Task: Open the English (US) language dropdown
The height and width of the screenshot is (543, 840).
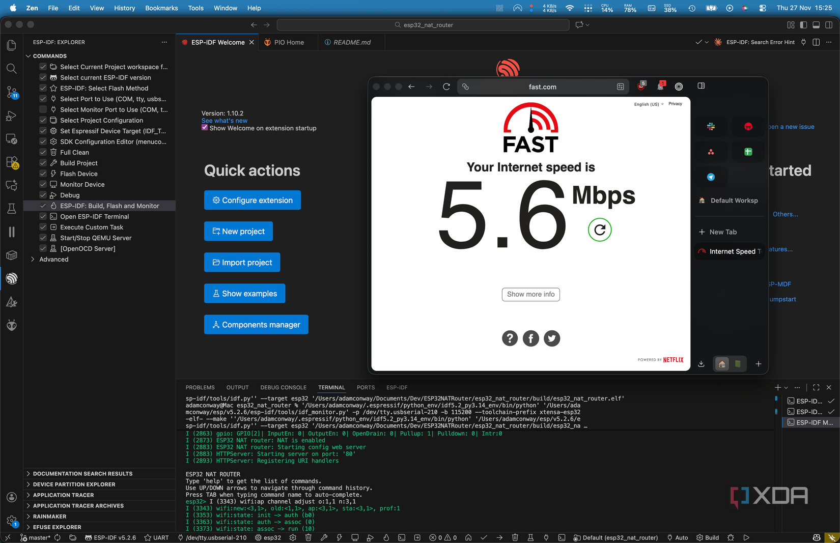Action: tap(649, 104)
